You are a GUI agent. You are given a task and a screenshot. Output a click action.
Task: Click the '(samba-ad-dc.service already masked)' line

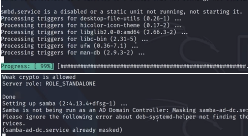[62, 130]
